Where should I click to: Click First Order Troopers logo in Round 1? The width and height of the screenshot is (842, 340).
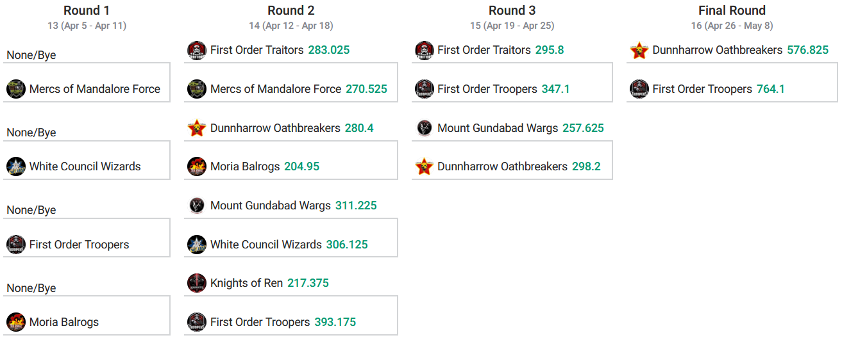(16, 245)
